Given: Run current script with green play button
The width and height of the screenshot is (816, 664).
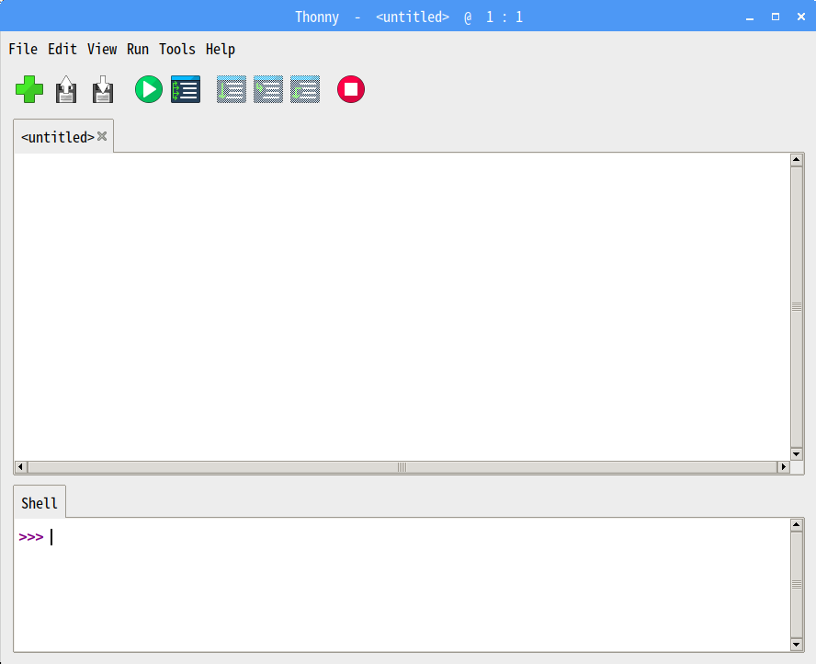Looking at the screenshot, I should (x=149, y=89).
